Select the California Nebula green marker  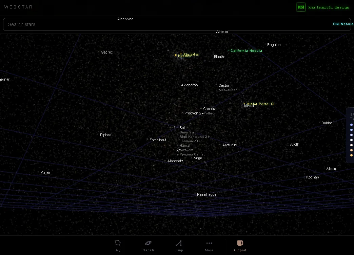coord(228,50)
